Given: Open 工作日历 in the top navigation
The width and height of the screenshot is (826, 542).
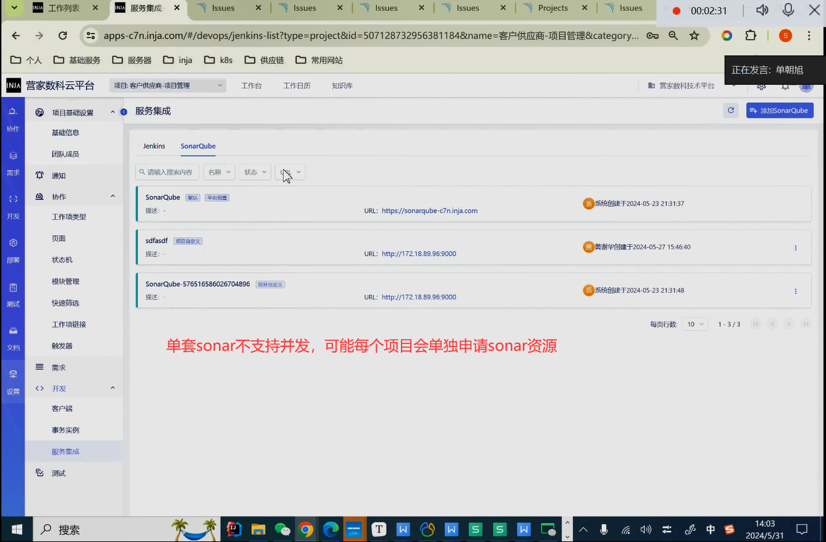Looking at the screenshot, I should tap(297, 85).
